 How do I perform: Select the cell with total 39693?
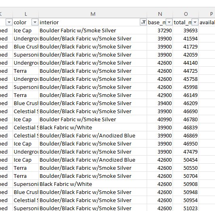coord(186,30)
